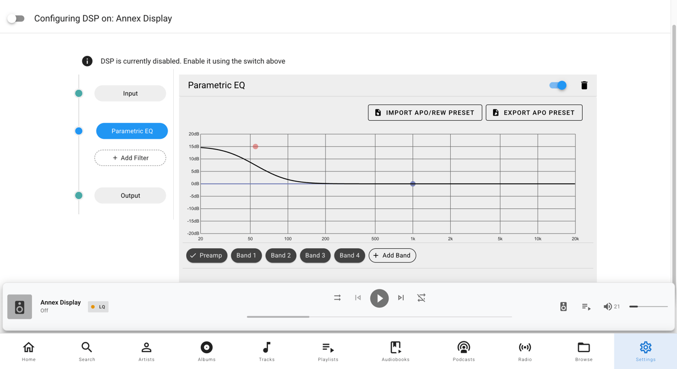Open the Radio tab in navigation
Image resolution: width=677 pixels, height=369 pixels.
[525, 351]
